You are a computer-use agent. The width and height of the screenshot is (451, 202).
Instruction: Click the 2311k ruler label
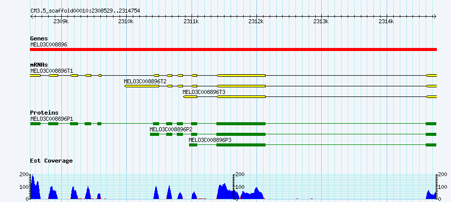pos(192,21)
